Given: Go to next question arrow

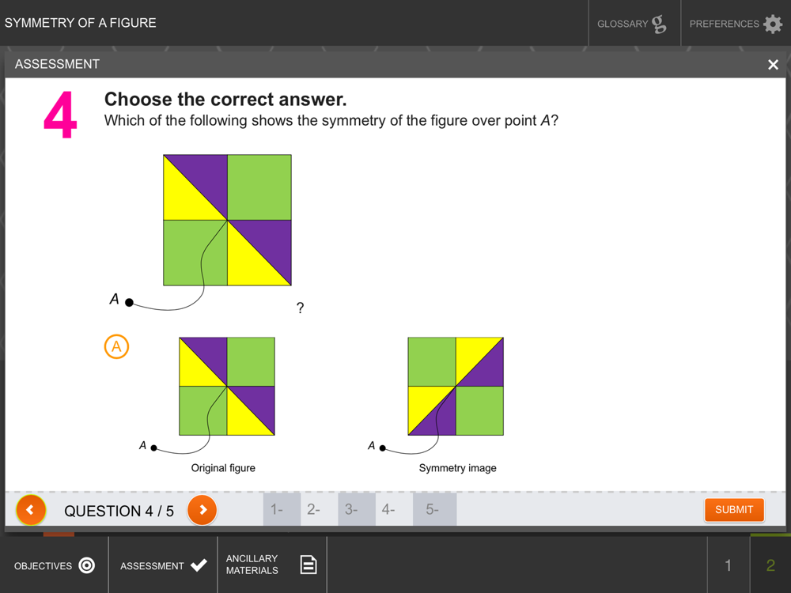Looking at the screenshot, I should click(202, 510).
